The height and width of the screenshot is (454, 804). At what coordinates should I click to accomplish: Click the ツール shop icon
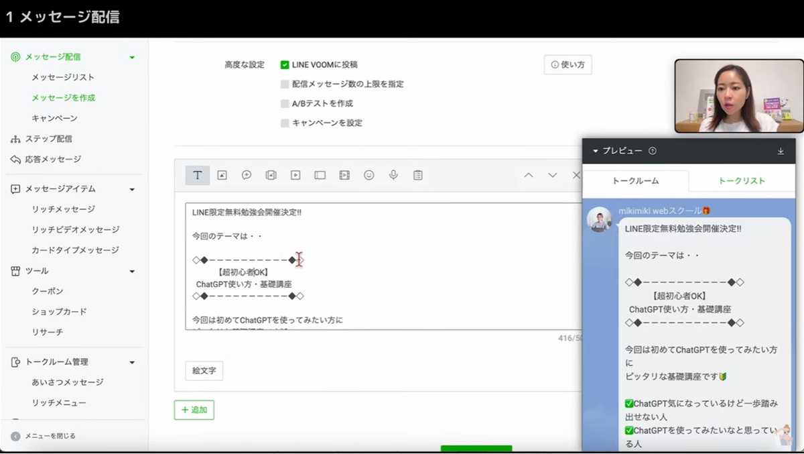coord(15,271)
